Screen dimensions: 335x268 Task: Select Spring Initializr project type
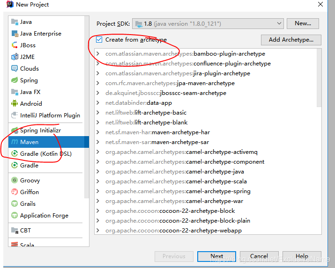click(x=46, y=130)
